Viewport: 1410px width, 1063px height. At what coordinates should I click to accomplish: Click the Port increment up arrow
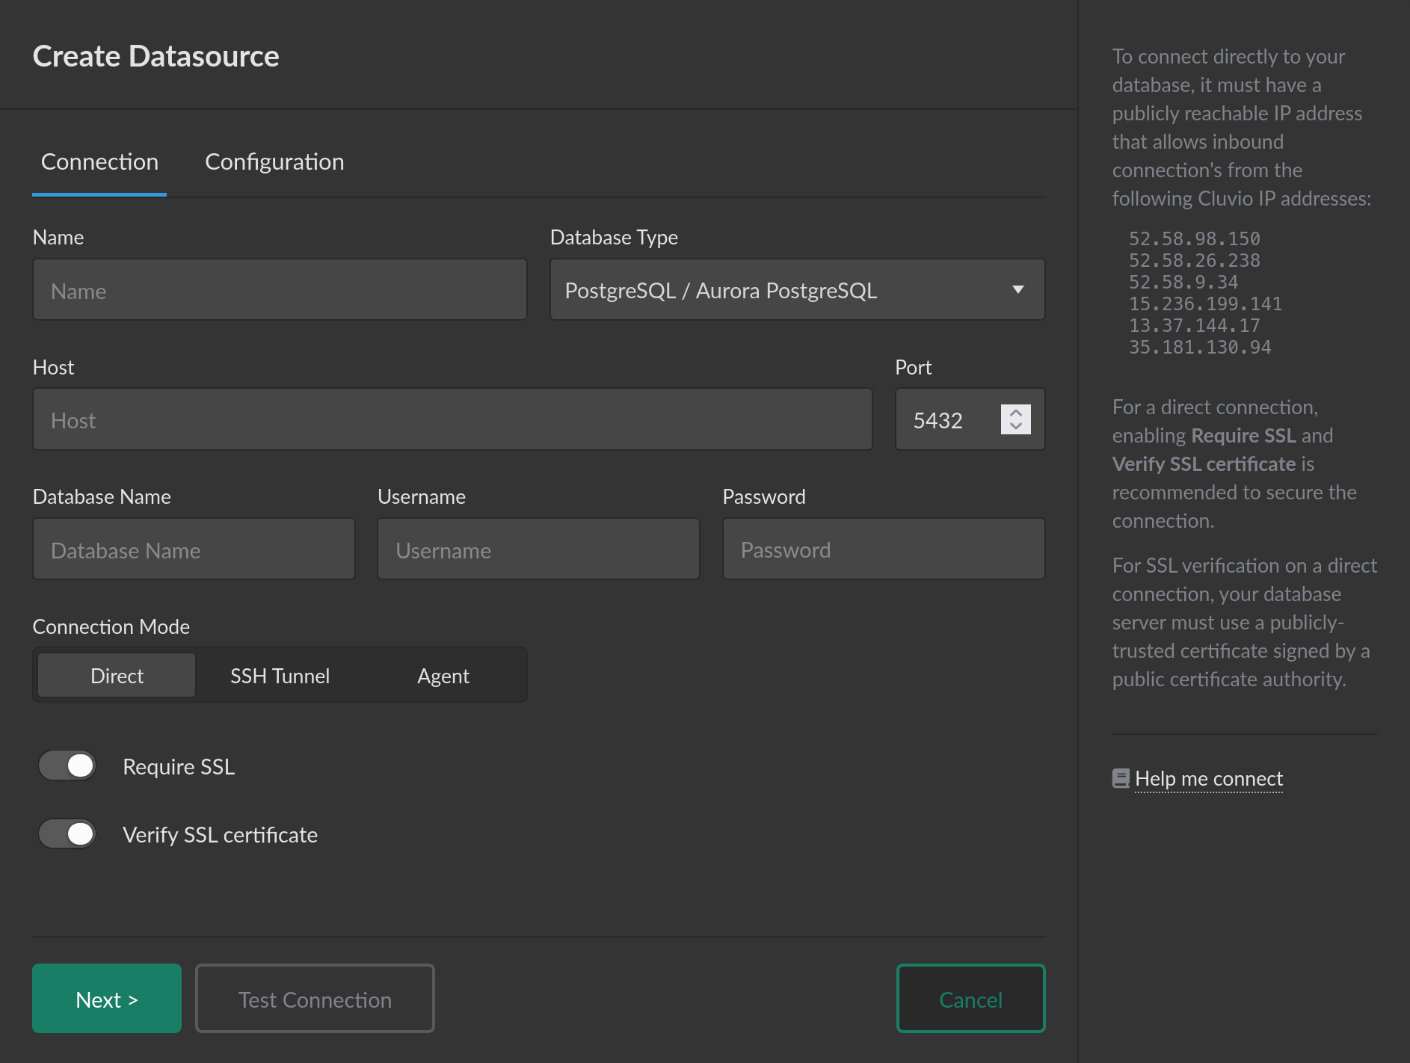(x=1015, y=412)
